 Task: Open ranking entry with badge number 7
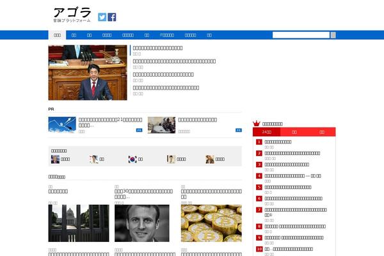(296, 212)
